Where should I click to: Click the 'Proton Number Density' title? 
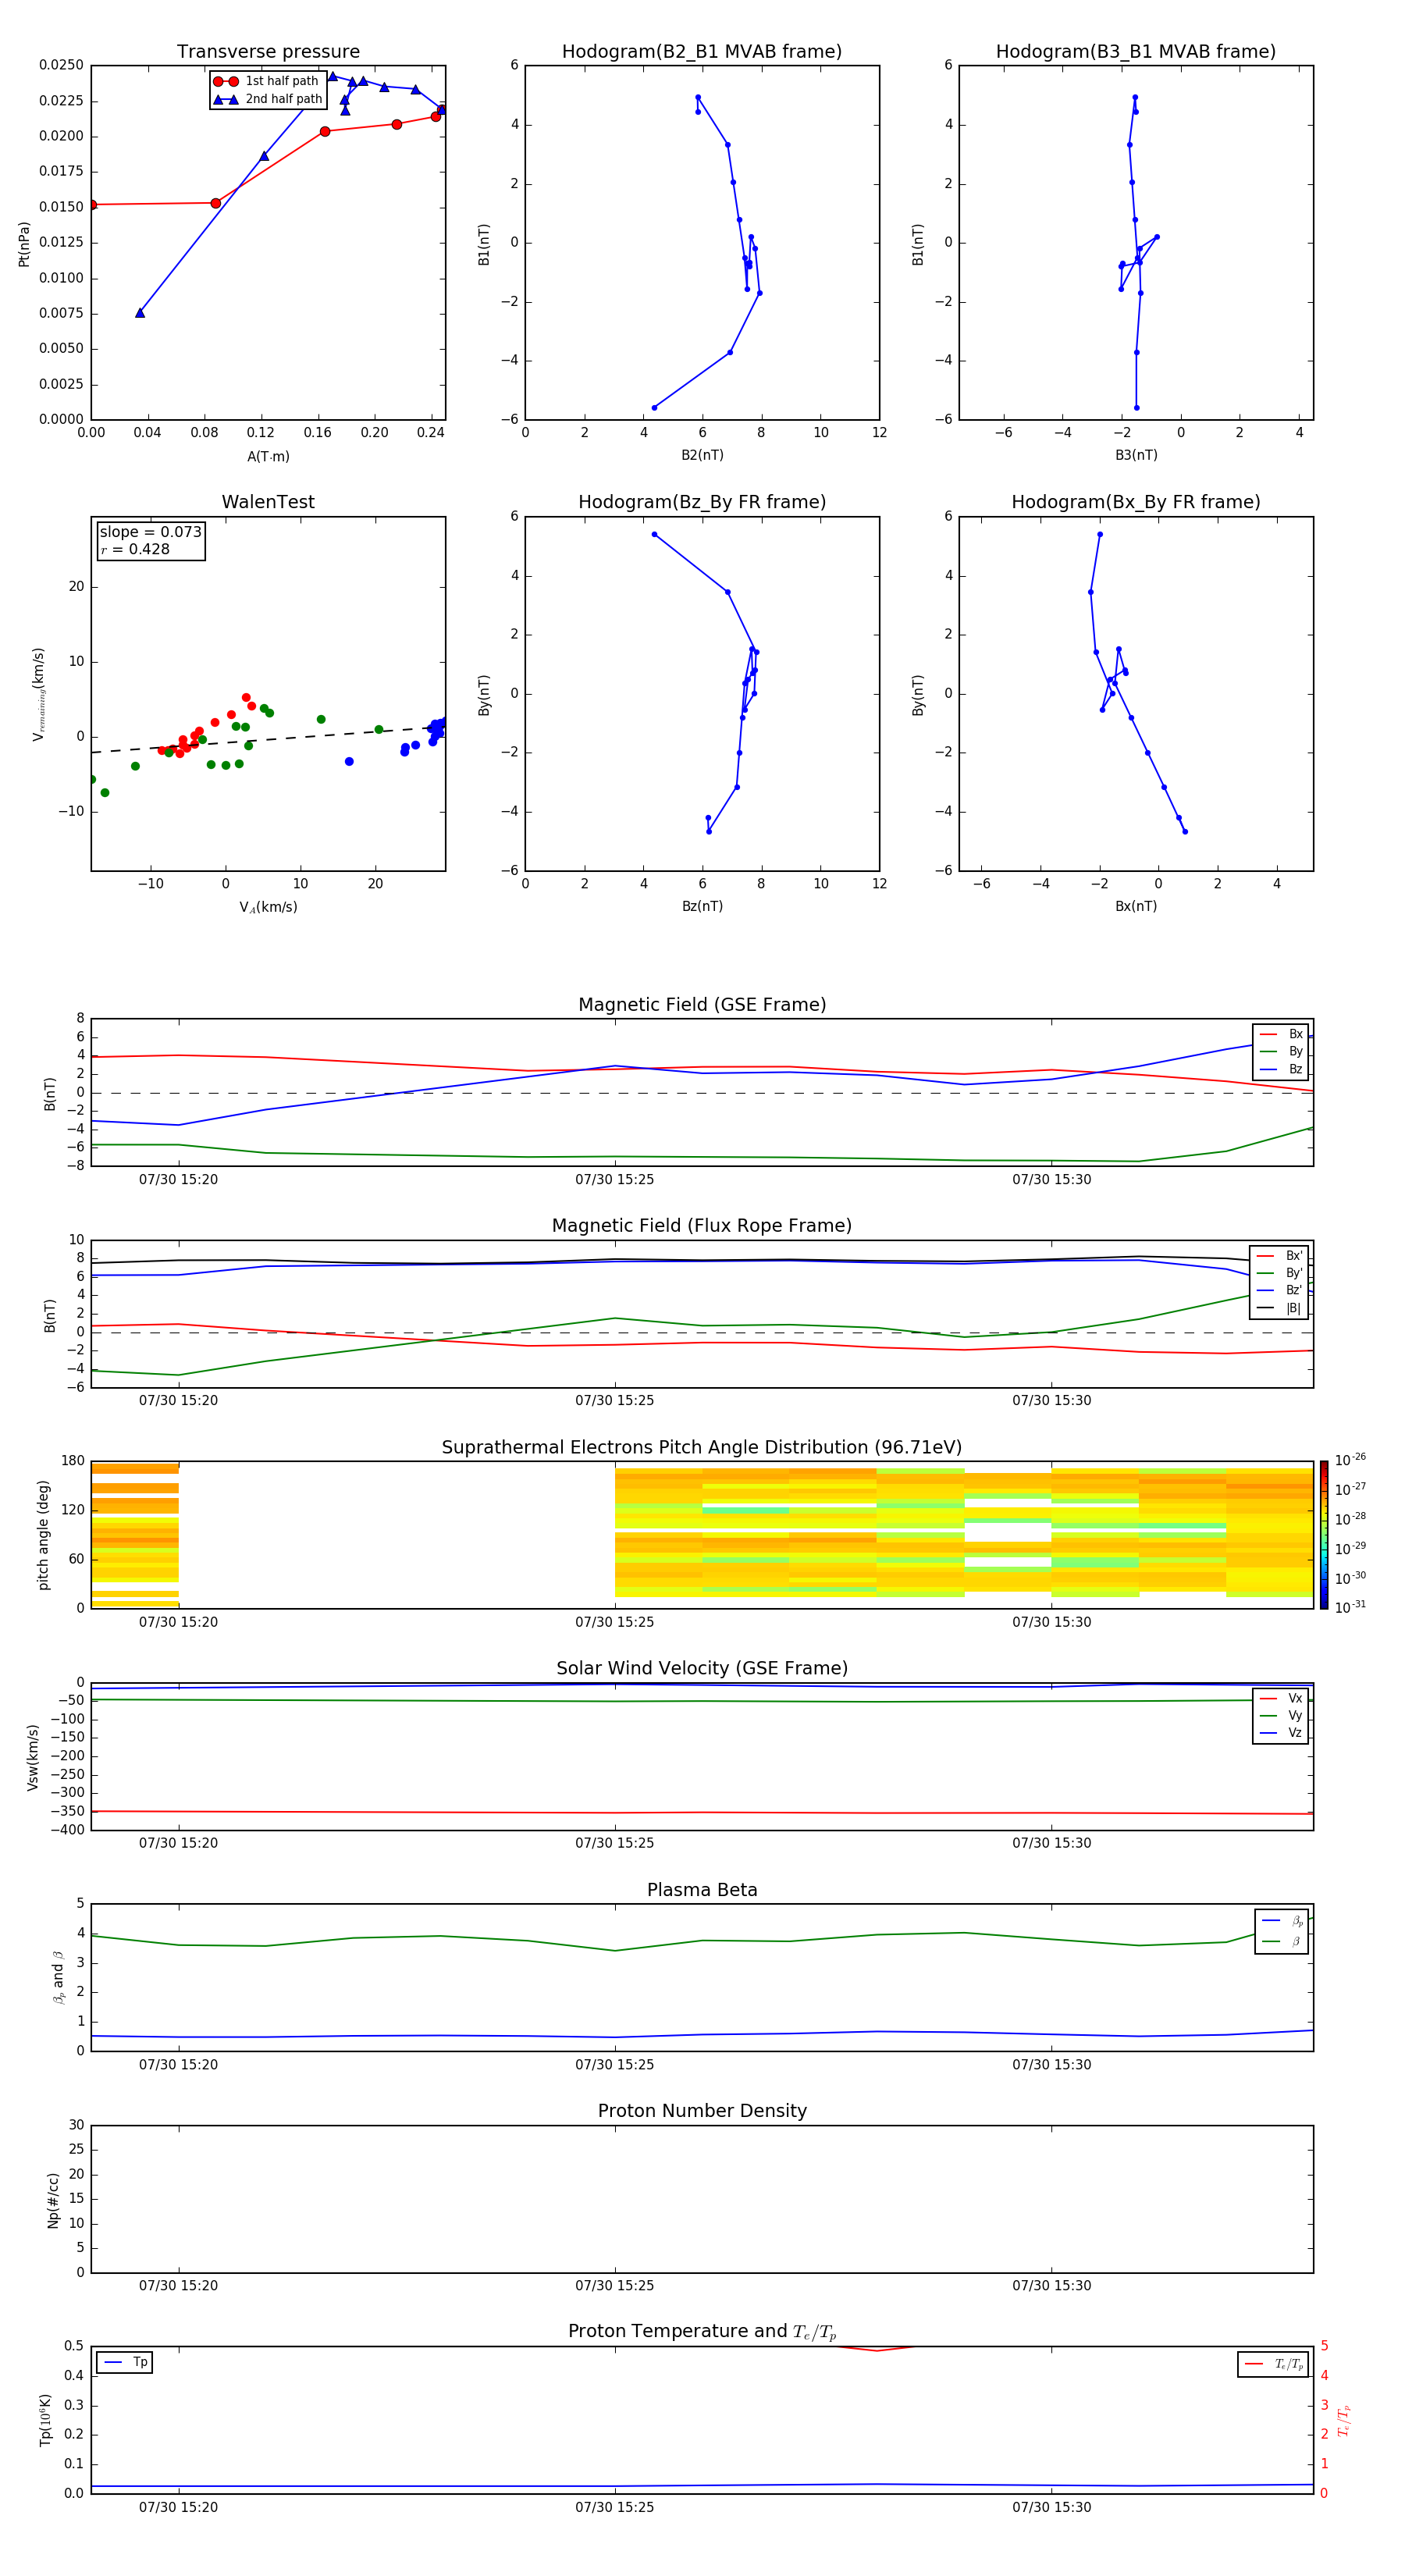[x=702, y=2111]
